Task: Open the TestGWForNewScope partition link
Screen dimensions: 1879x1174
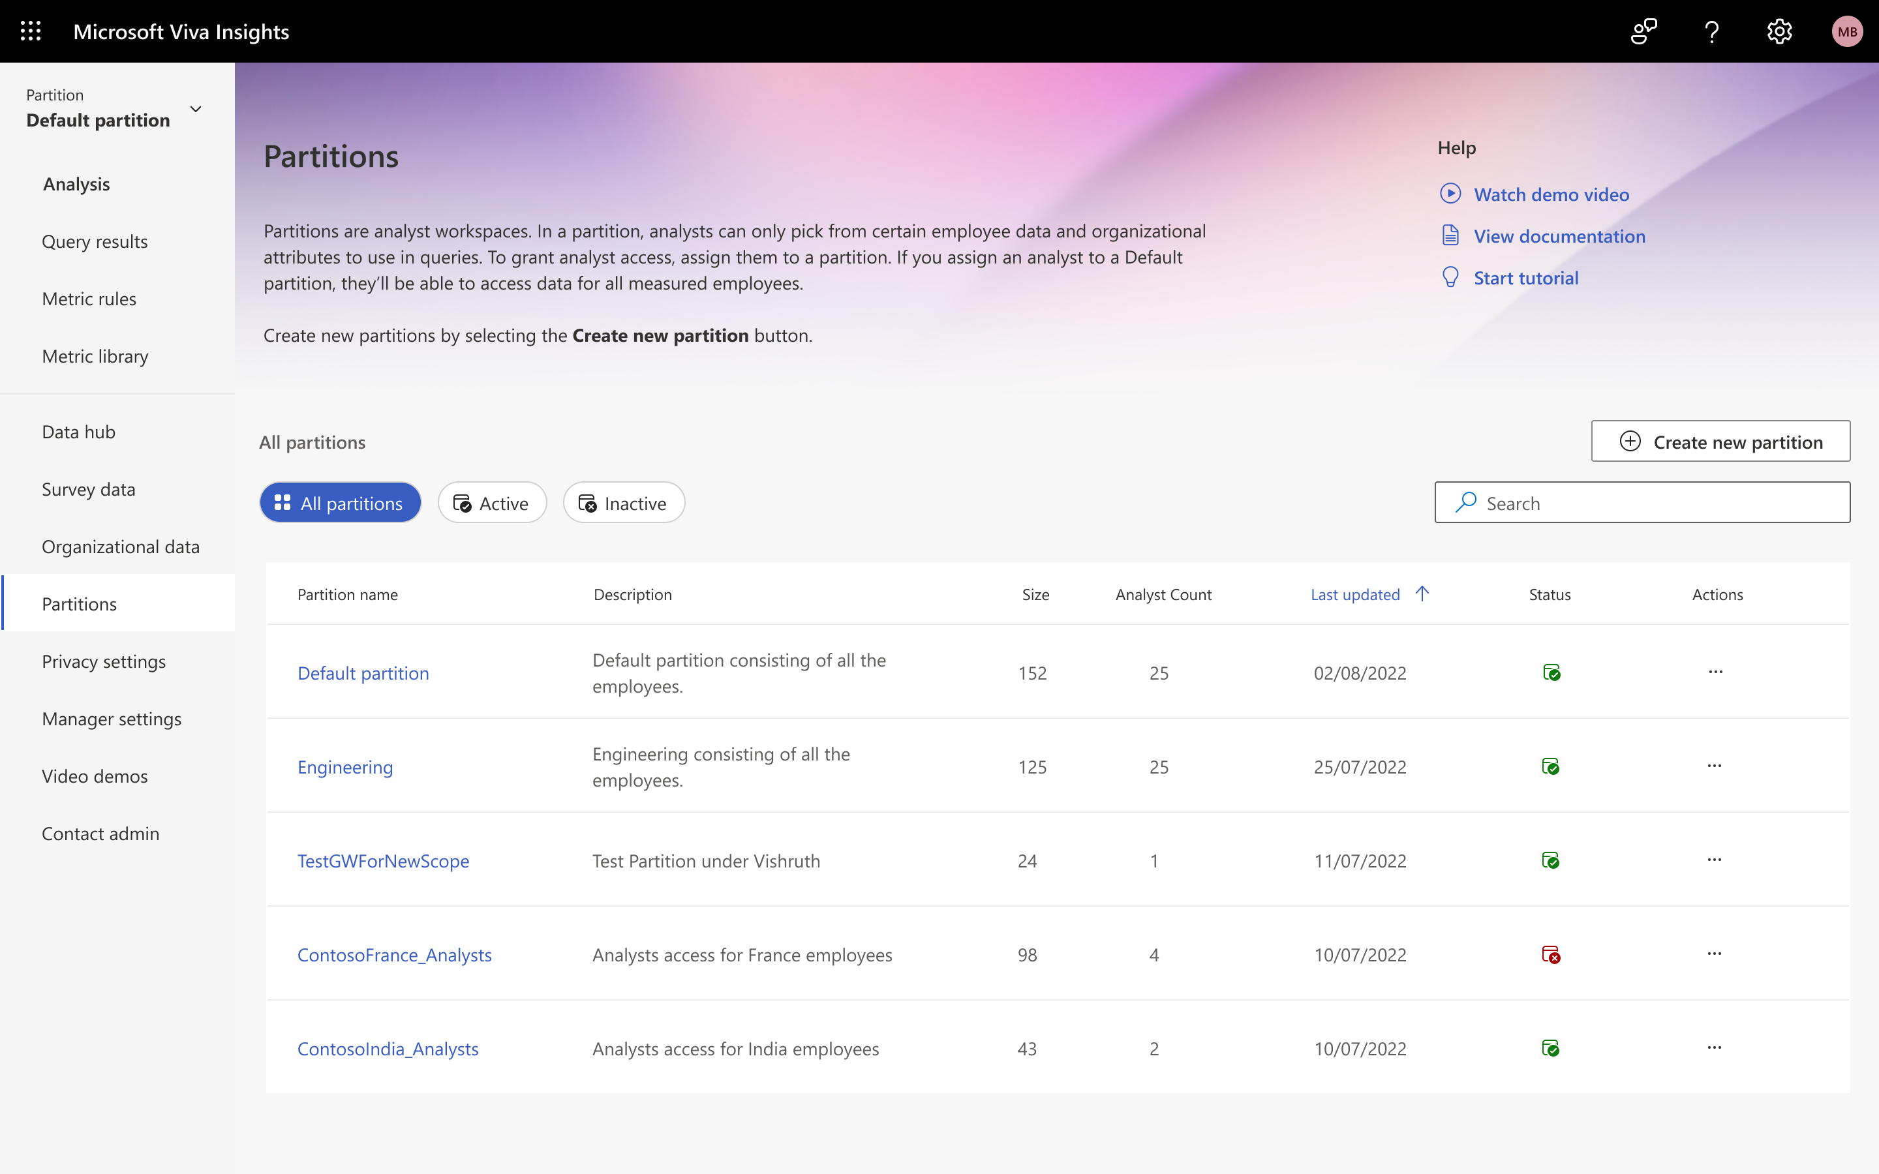Action: tap(383, 860)
